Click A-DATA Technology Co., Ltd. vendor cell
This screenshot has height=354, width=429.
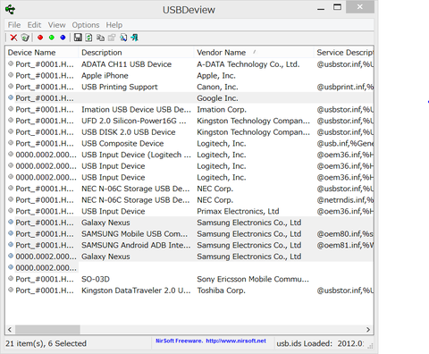(x=248, y=64)
